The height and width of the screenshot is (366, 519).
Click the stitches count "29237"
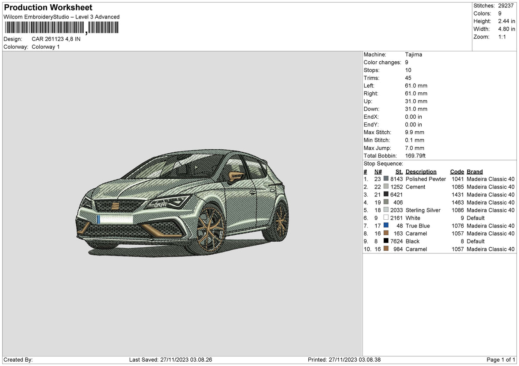click(505, 6)
